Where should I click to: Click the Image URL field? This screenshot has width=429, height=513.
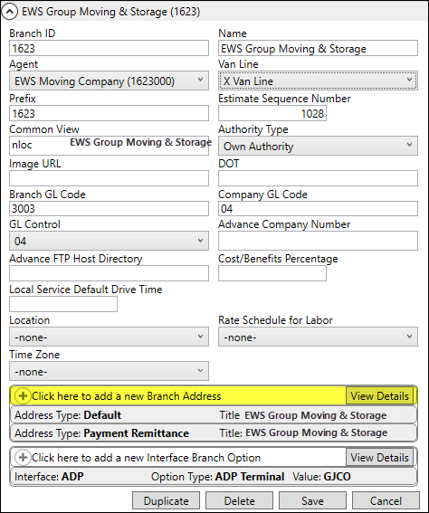pos(109,178)
